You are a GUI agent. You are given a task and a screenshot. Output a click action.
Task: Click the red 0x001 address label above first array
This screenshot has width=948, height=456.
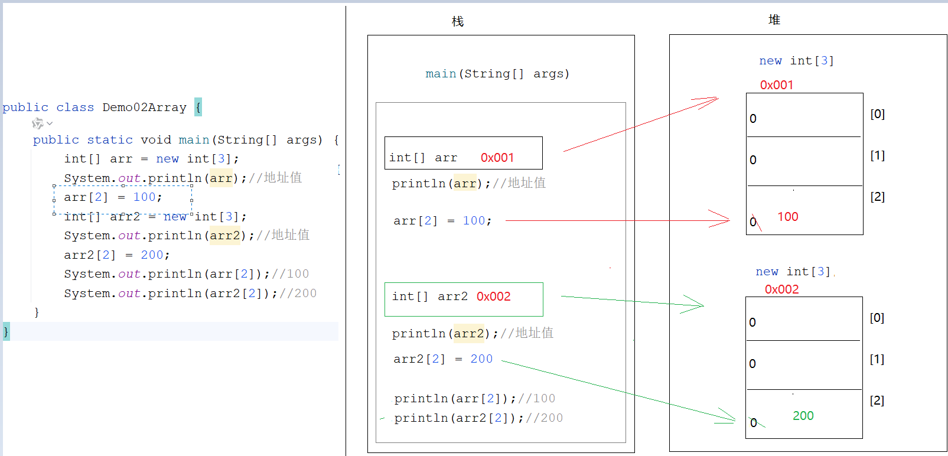click(x=776, y=85)
